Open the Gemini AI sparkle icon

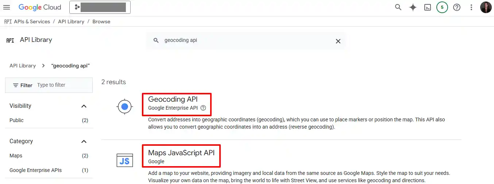coord(413,7)
